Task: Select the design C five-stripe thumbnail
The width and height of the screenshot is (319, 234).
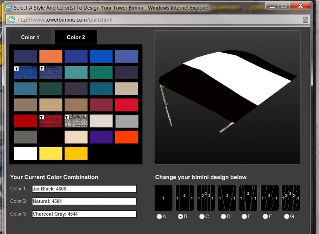Action: point(206,198)
